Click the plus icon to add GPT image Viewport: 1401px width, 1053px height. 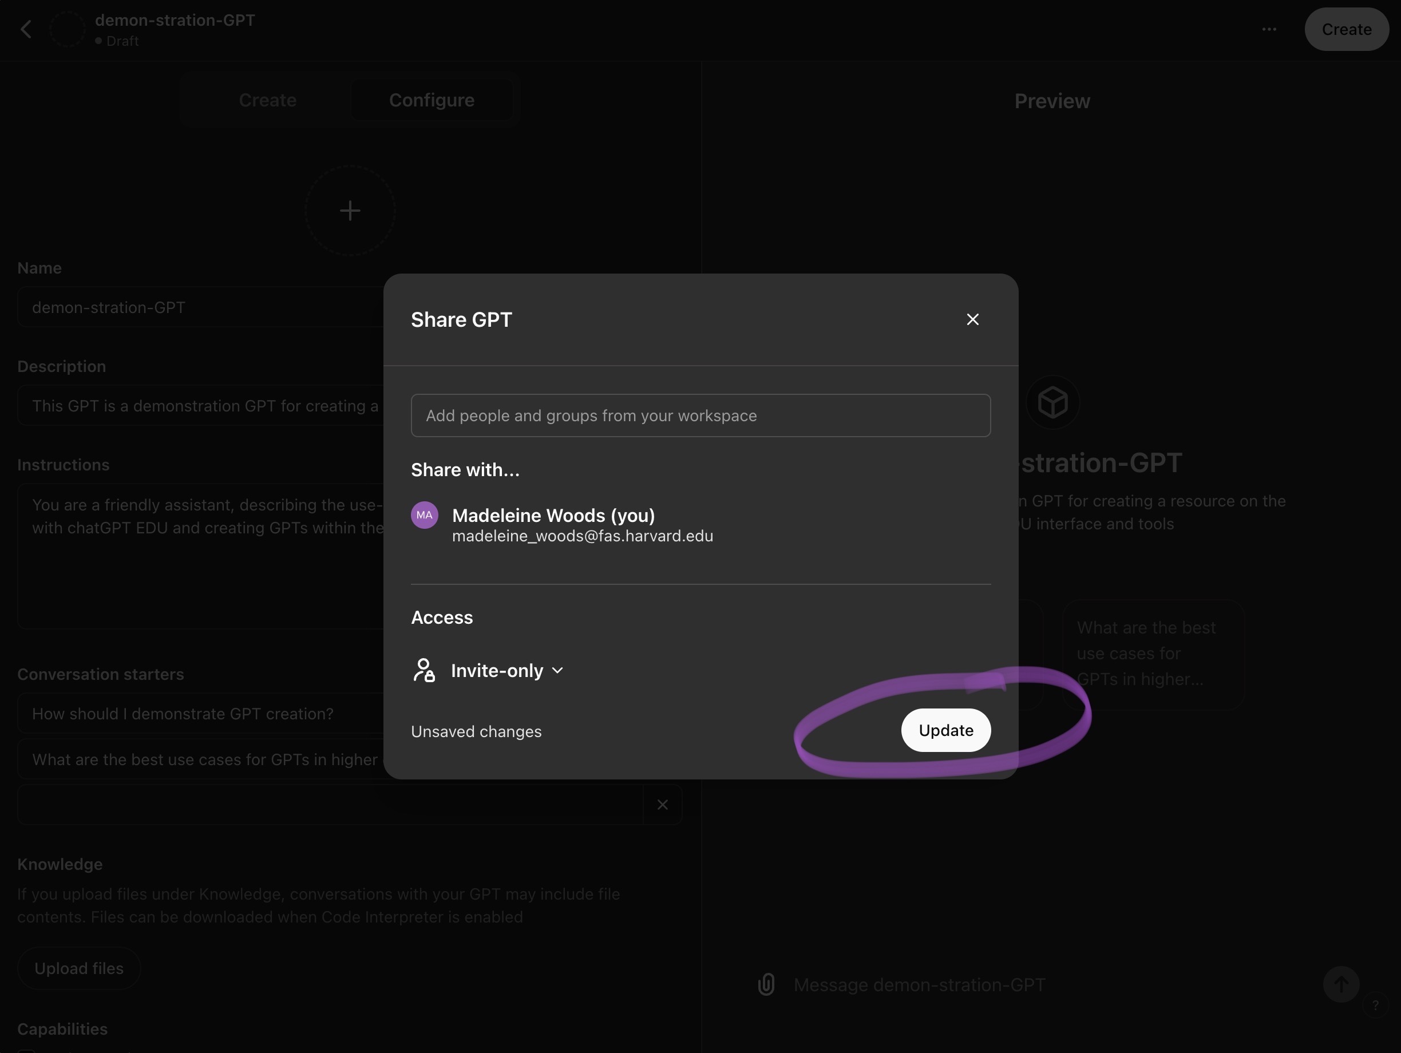click(x=350, y=211)
